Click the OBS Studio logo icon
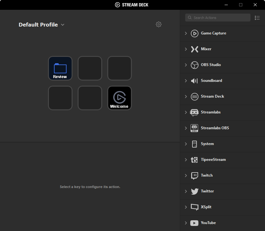265x231 pixels. (x=195, y=65)
